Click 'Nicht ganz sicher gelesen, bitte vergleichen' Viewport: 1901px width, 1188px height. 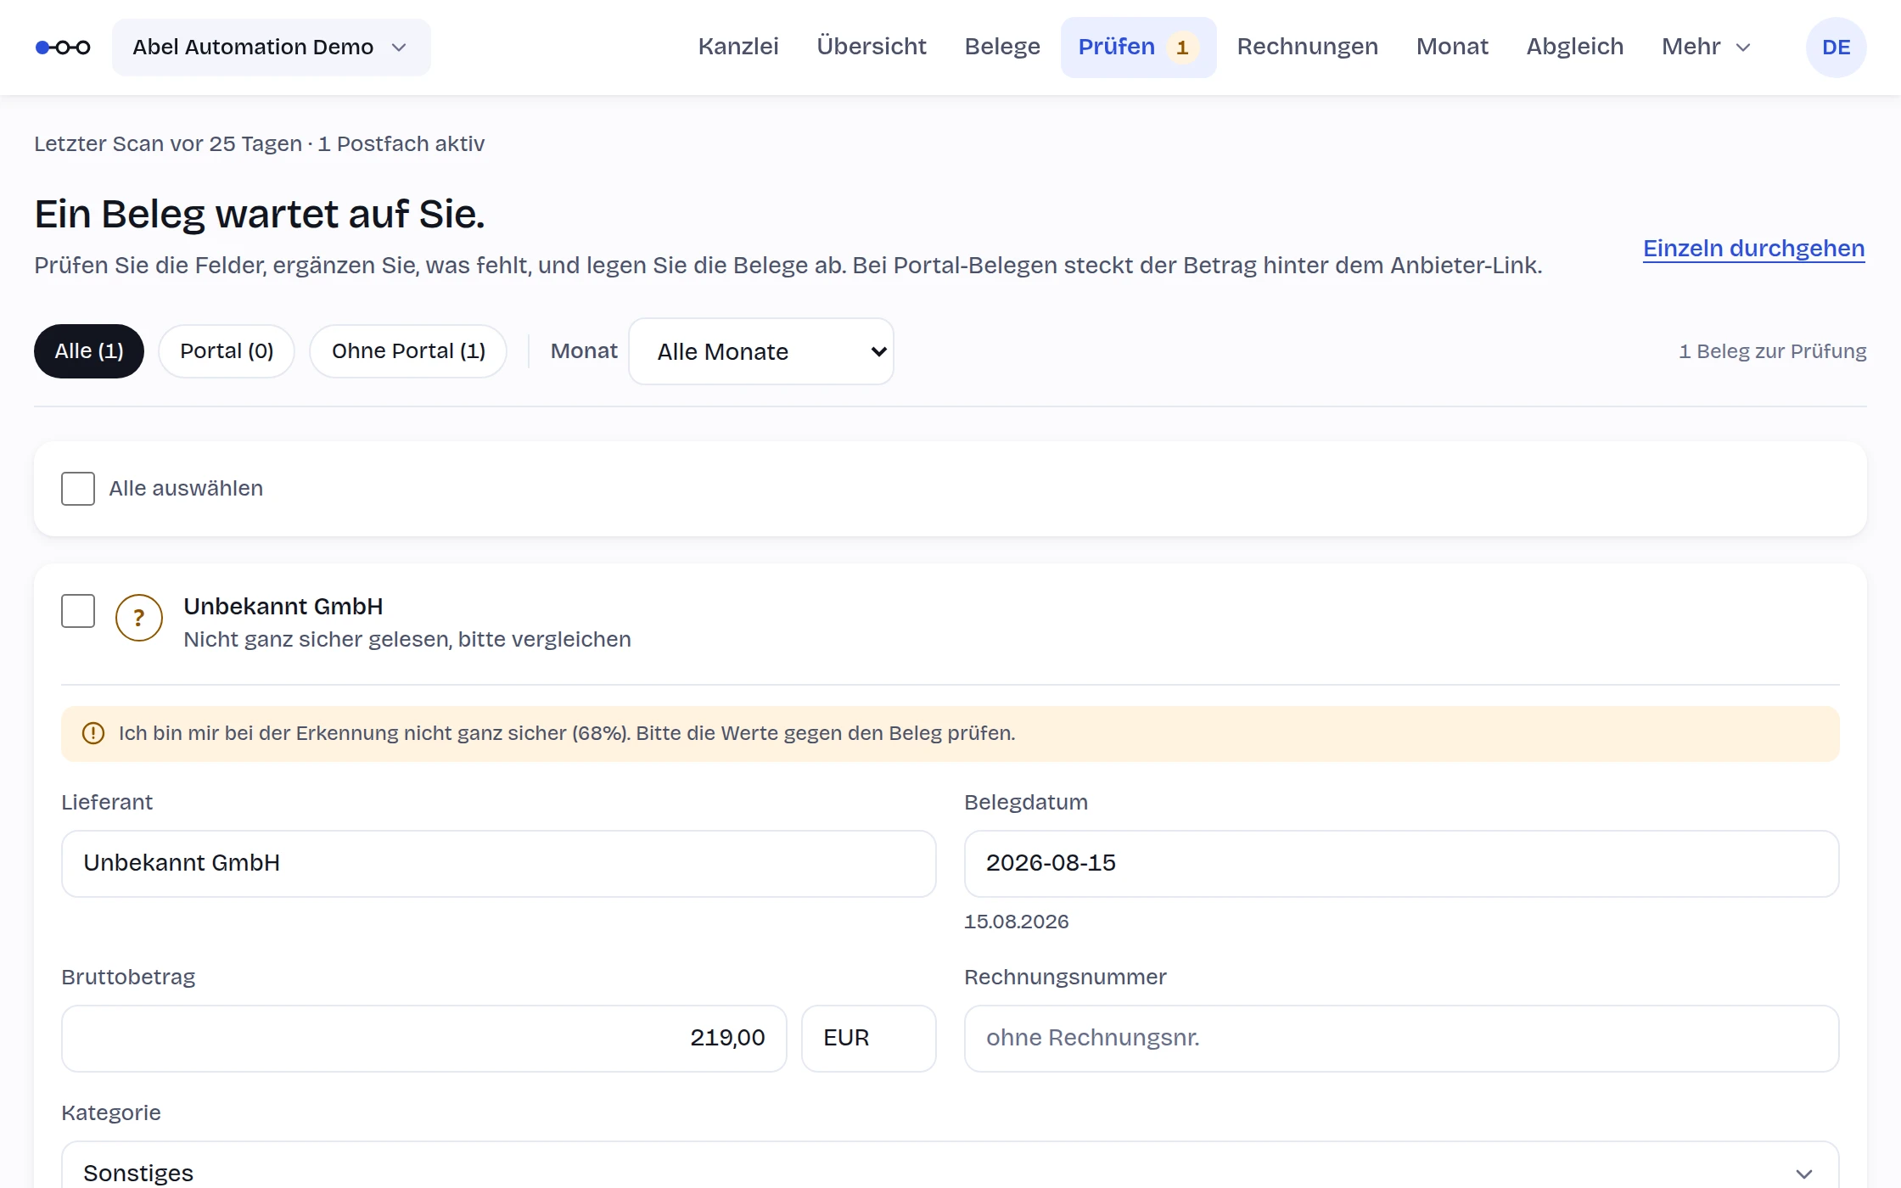[x=407, y=639]
